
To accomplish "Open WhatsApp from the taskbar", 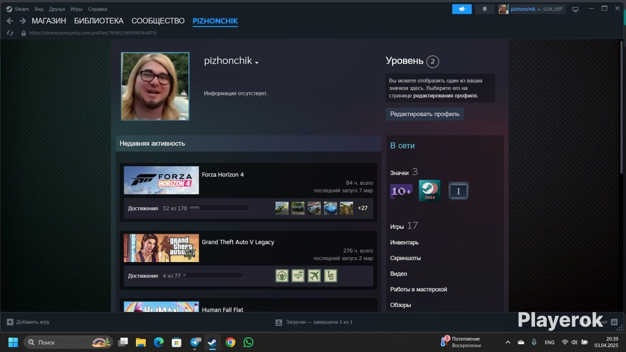I will point(248,342).
